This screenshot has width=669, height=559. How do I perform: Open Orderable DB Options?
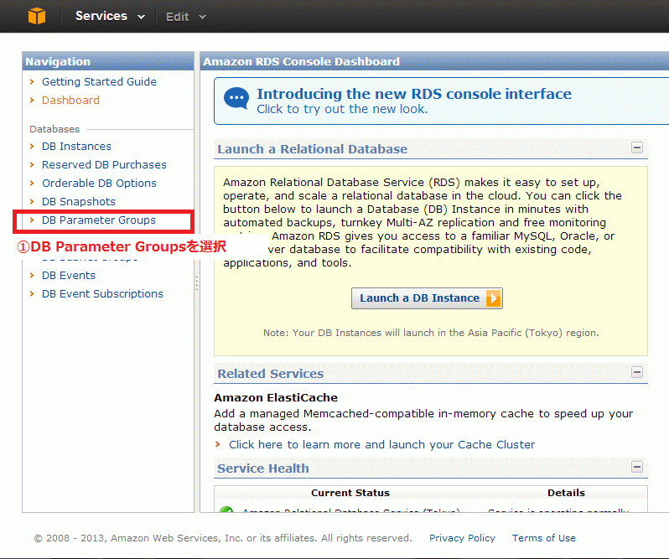[99, 183]
